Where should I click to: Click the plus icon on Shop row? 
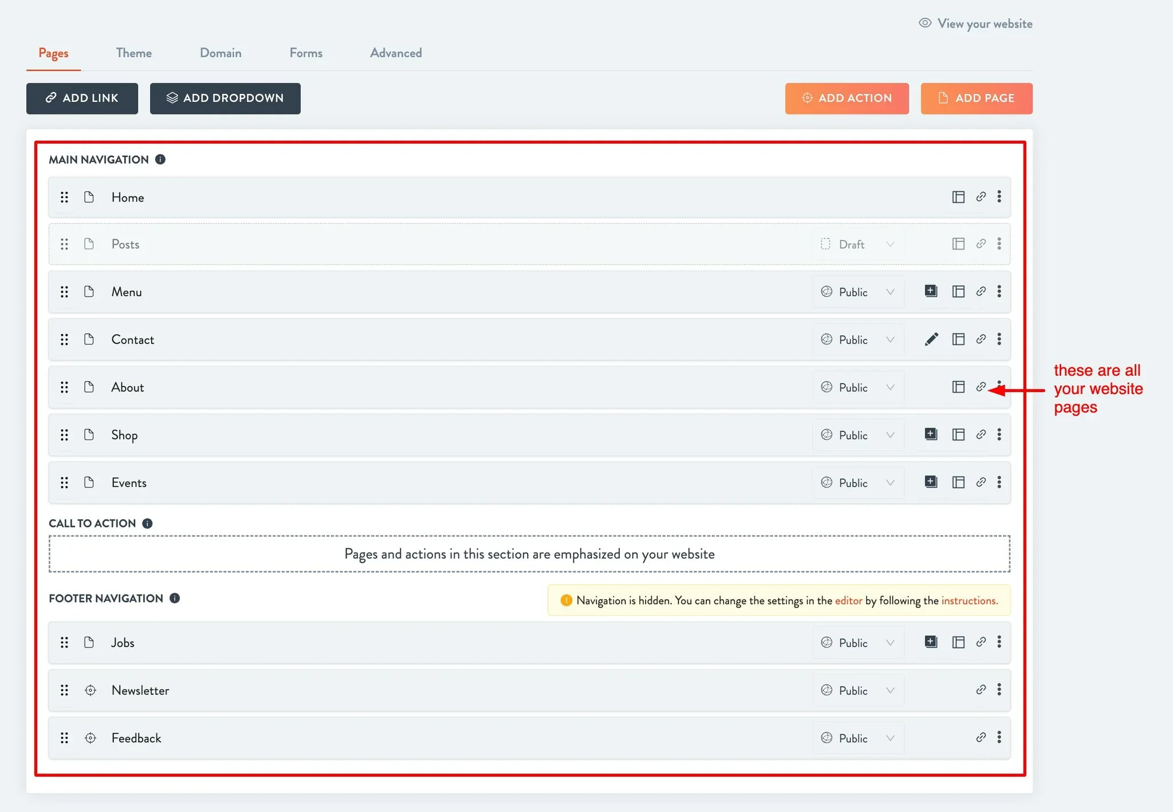click(x=931, y=433)
